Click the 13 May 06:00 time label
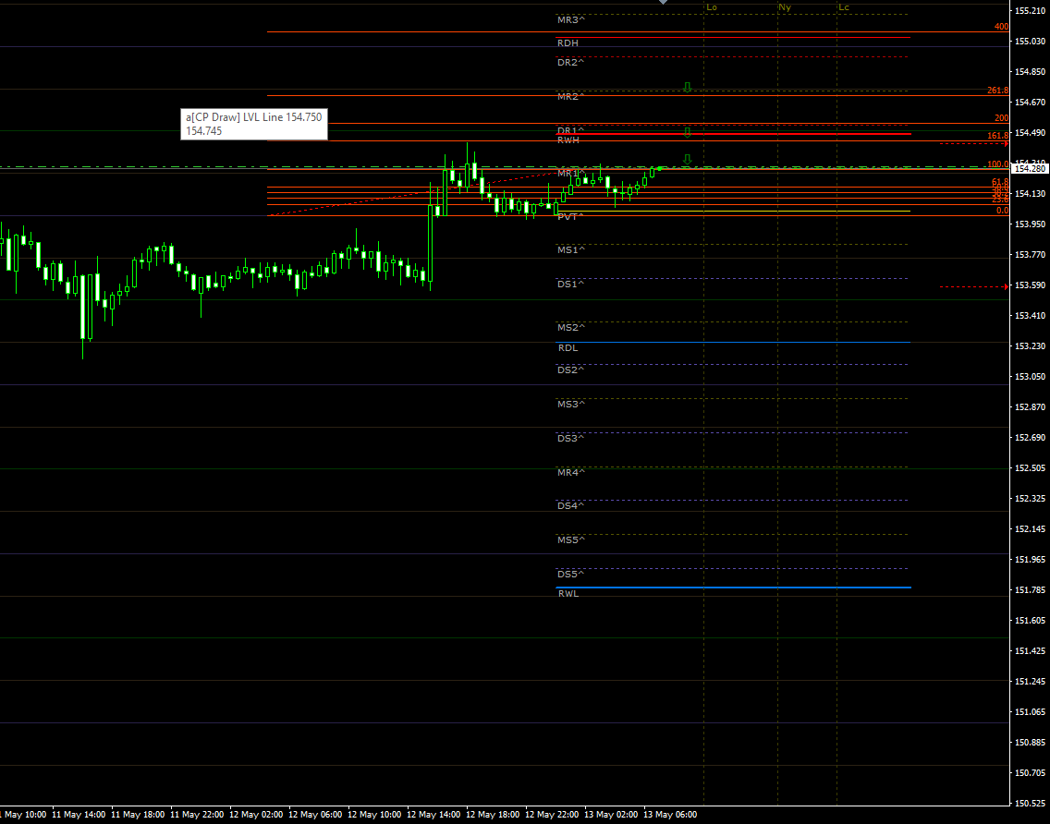 [x=670, y=815]
